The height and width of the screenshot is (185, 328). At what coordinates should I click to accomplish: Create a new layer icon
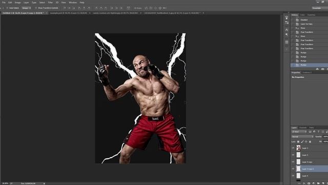point(323,183)
